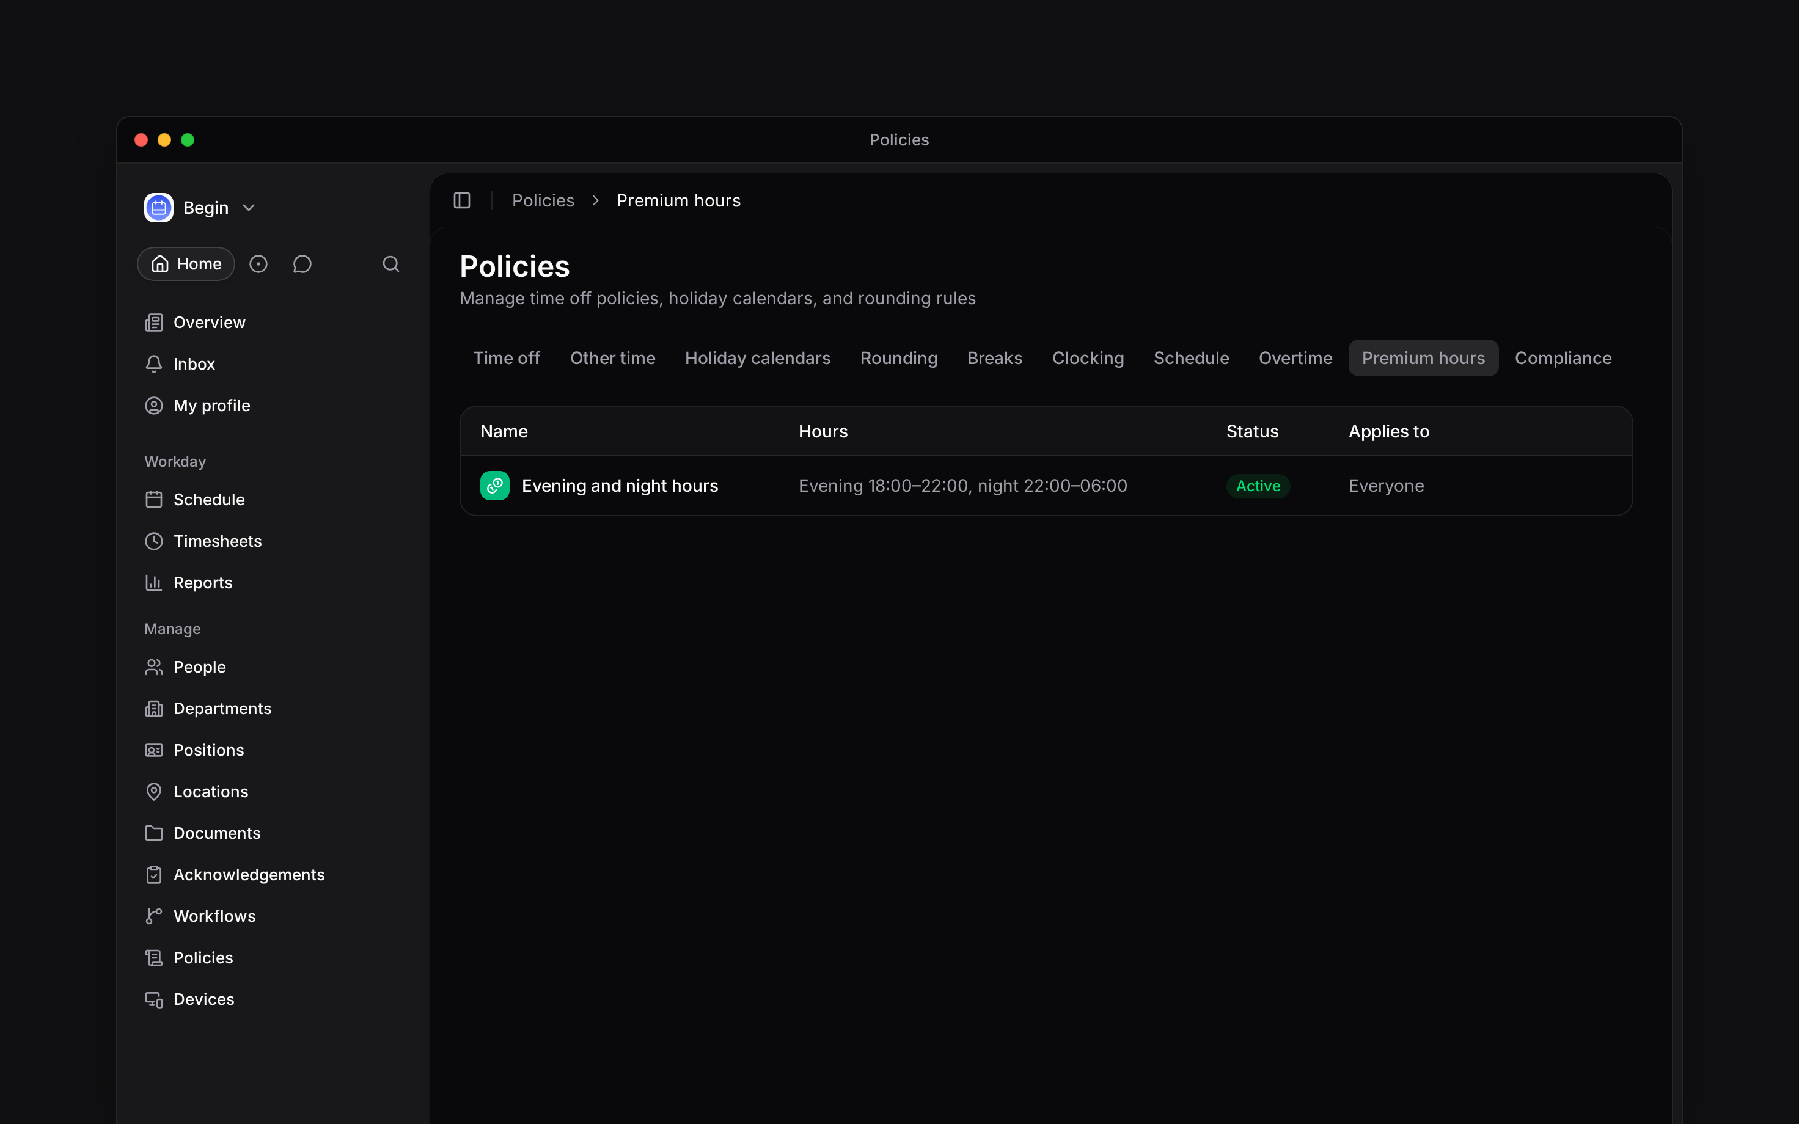Open Inbox in the sidebar
Viewport: 1799px width, 1124px height.
coord(274,364)
